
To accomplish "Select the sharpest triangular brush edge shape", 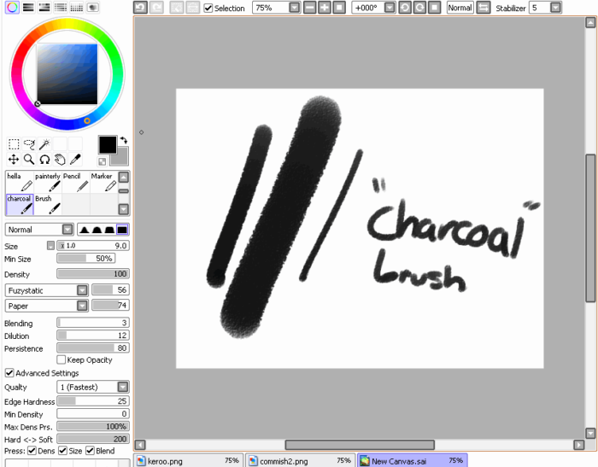I will [x=85, y=230].
